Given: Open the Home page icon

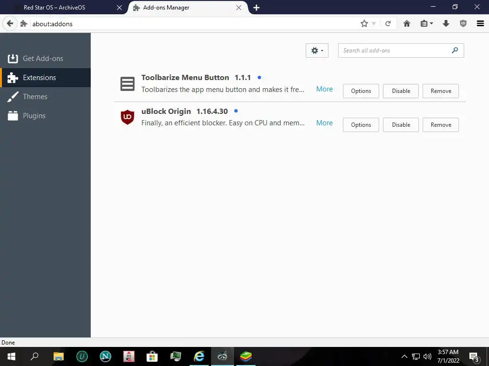Looking at the screenshot, I should click(x=407, y=24).
